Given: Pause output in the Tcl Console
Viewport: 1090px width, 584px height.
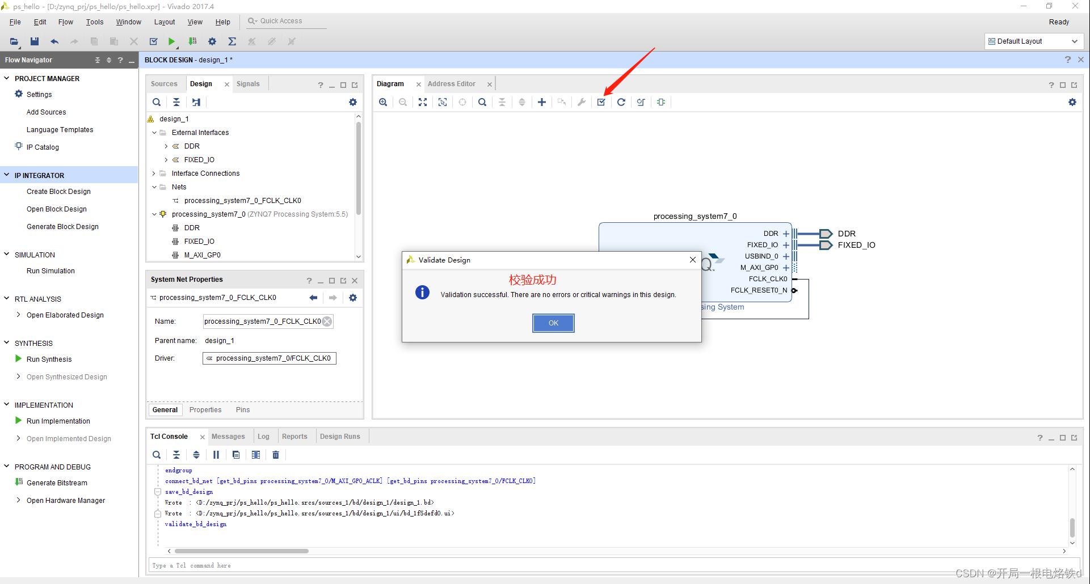Looking at the screenshot, I should click(216, 455).
